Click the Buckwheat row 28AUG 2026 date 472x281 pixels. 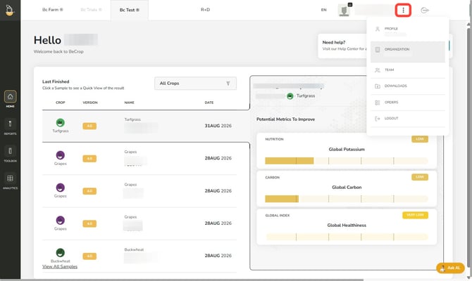218,256
